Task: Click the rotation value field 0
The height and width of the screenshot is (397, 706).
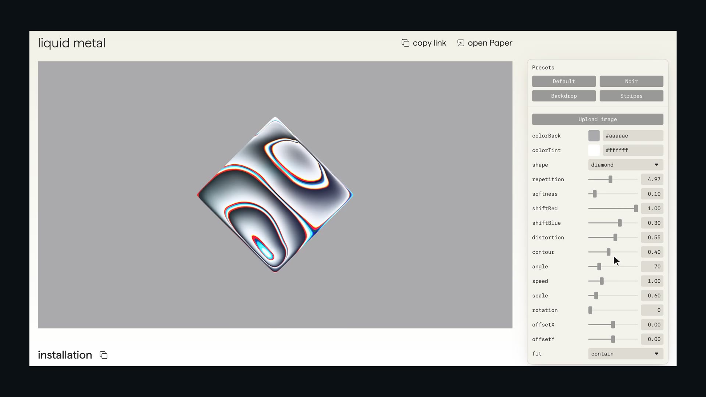Action: (652, 310)
